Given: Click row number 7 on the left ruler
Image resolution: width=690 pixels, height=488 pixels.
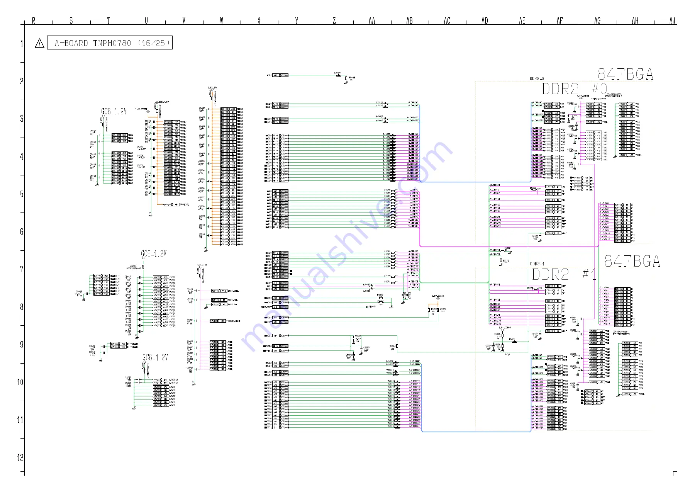Looking at the screenshot, I should [x=22, y=269].
